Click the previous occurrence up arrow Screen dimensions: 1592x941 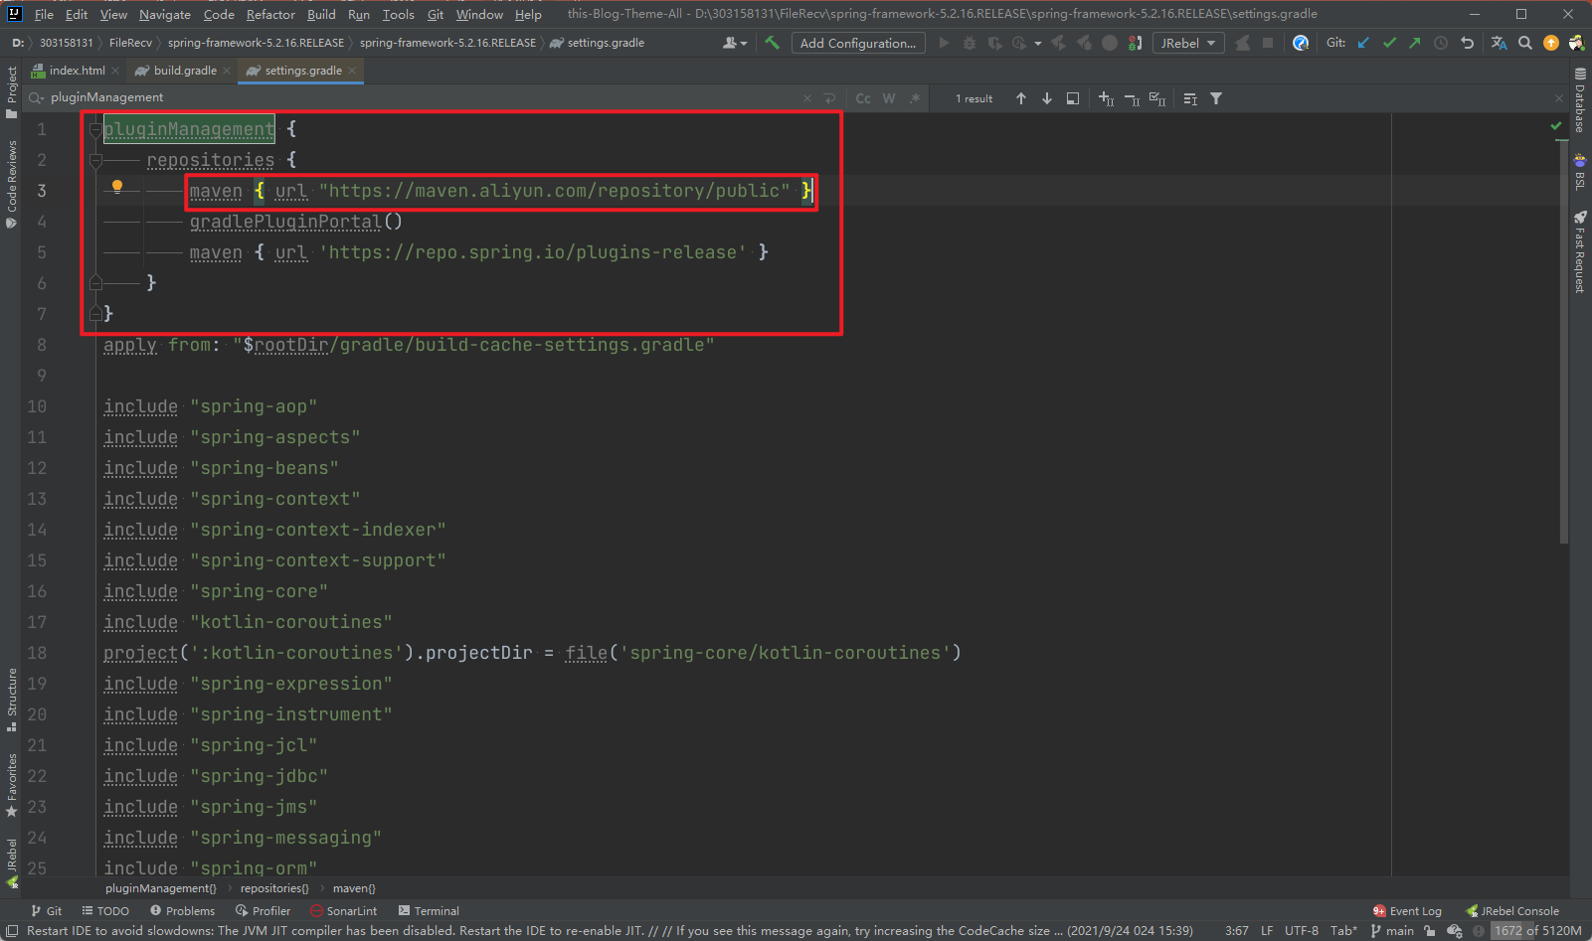click(1021, 98)
